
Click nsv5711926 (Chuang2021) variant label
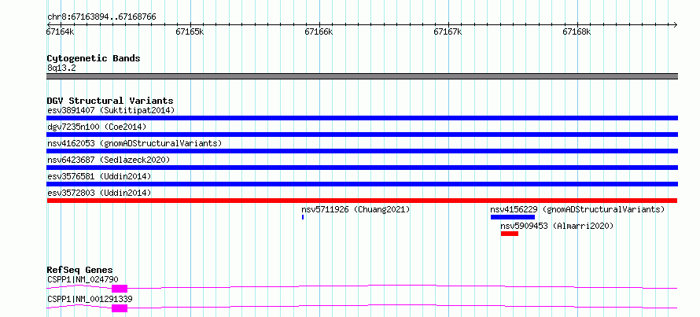[x=356, y=209]
